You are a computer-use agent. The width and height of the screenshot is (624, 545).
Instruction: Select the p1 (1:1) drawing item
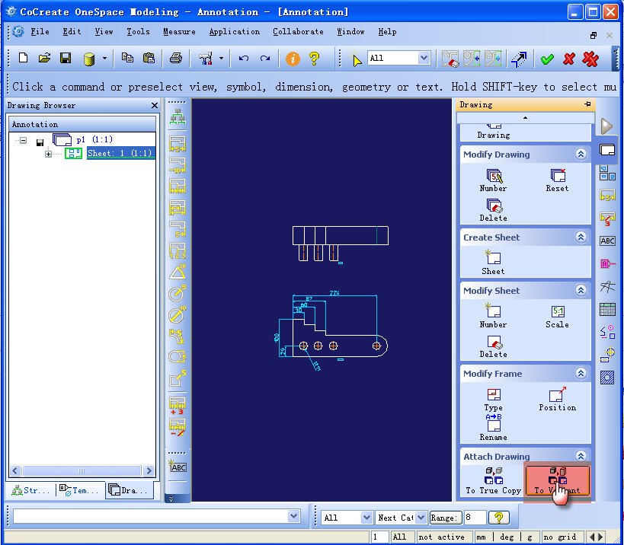click(94, 139)
